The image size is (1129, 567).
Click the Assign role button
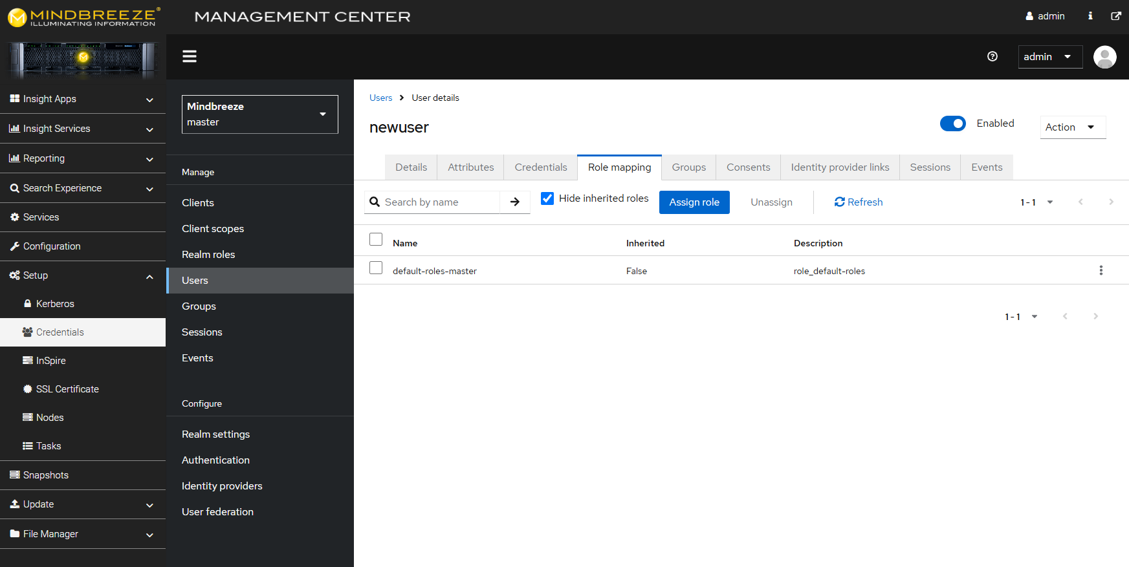[x=694, y=202]
